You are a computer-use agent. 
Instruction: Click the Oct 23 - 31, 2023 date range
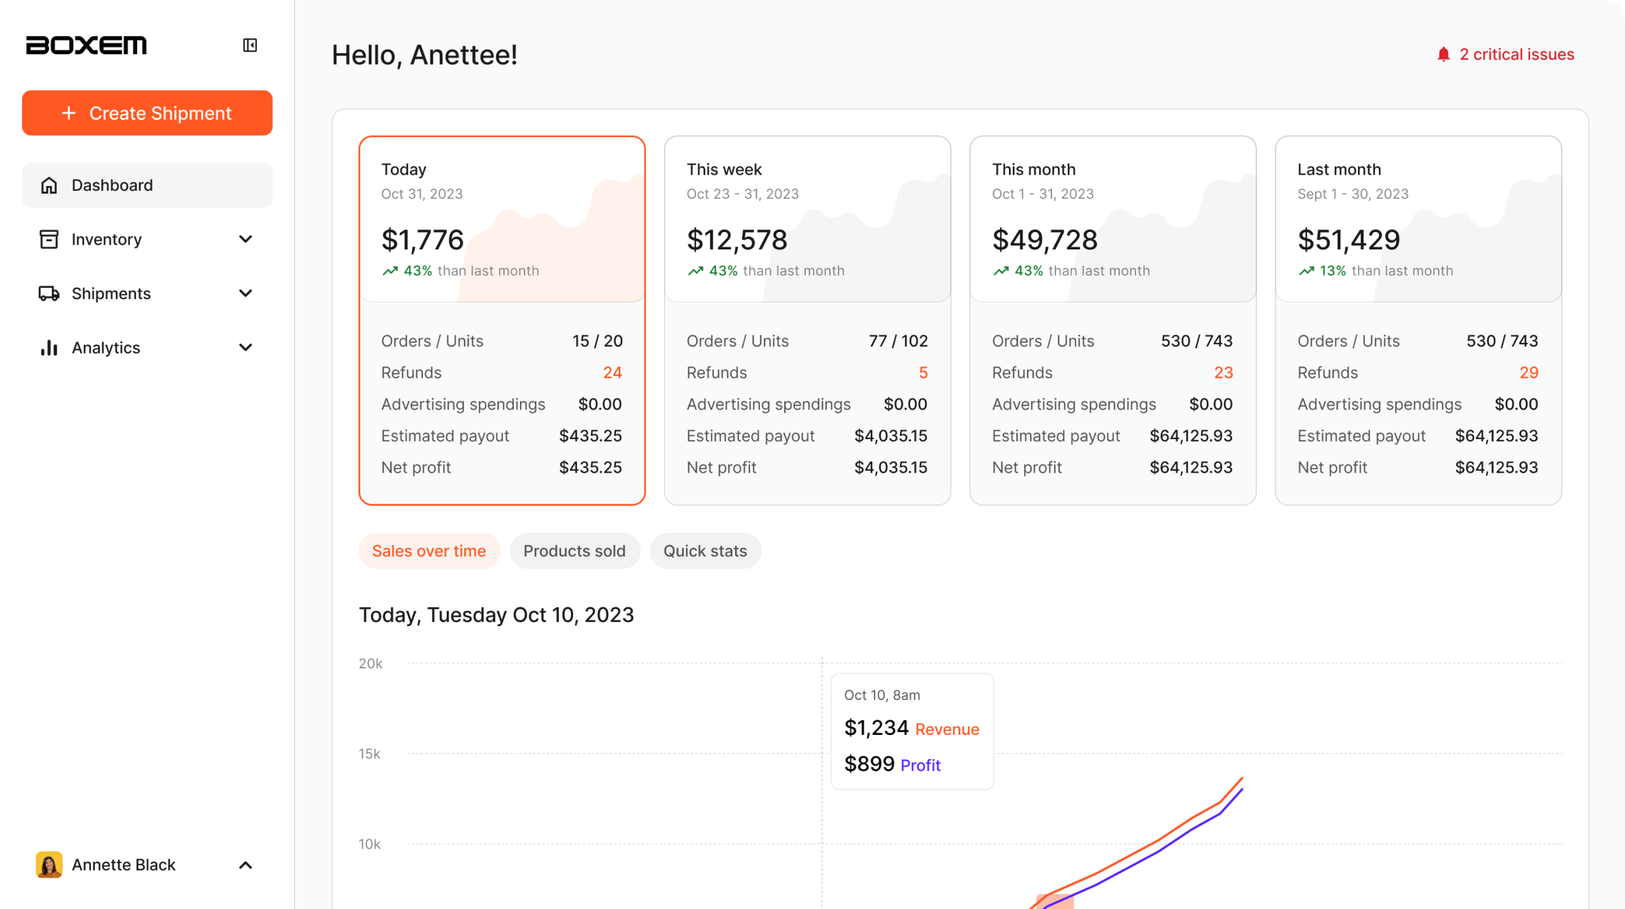pos(743,194)
